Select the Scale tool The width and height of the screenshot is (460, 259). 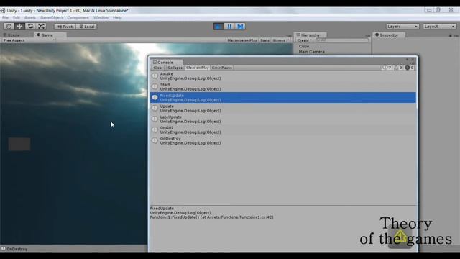pyautogui.click(x=42, y=27)
